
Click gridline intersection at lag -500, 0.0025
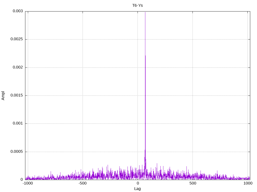[x=83, y=39]
